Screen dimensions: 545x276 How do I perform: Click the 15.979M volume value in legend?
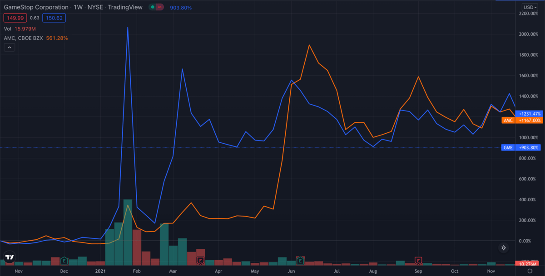pos(25,29)
